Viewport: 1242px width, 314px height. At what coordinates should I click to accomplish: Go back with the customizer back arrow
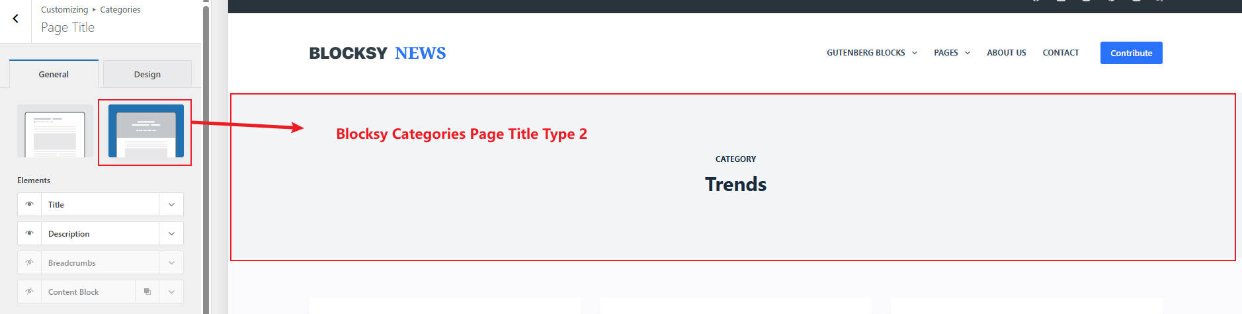(15, 19)
